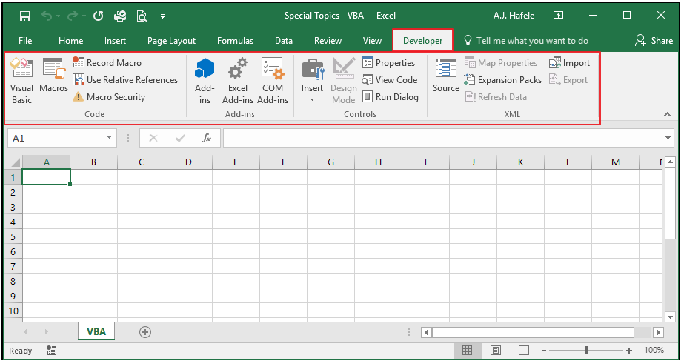Open the File tab

25,41
